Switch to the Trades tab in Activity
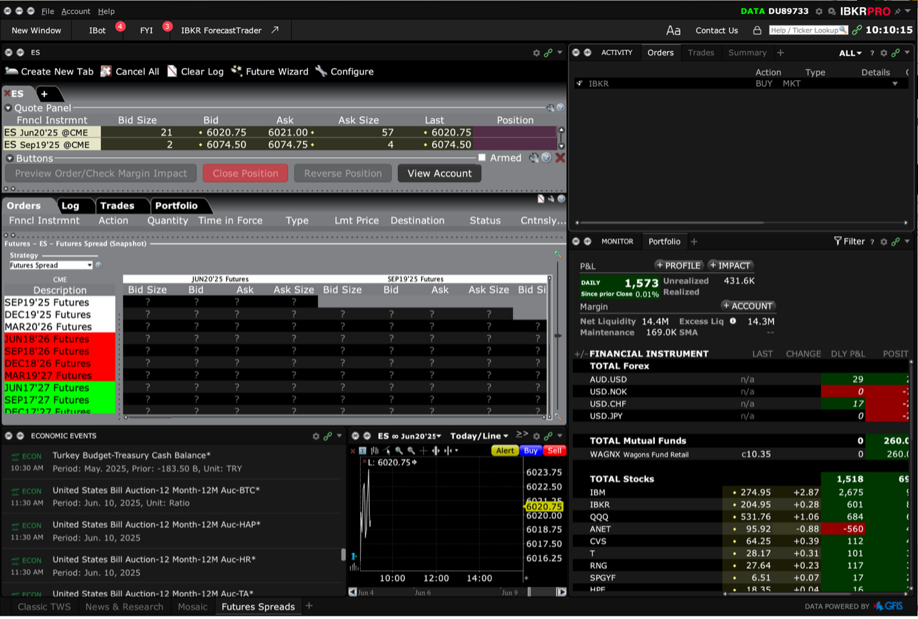The height and width of the screenshot is (619, 918). pos(700,53)
